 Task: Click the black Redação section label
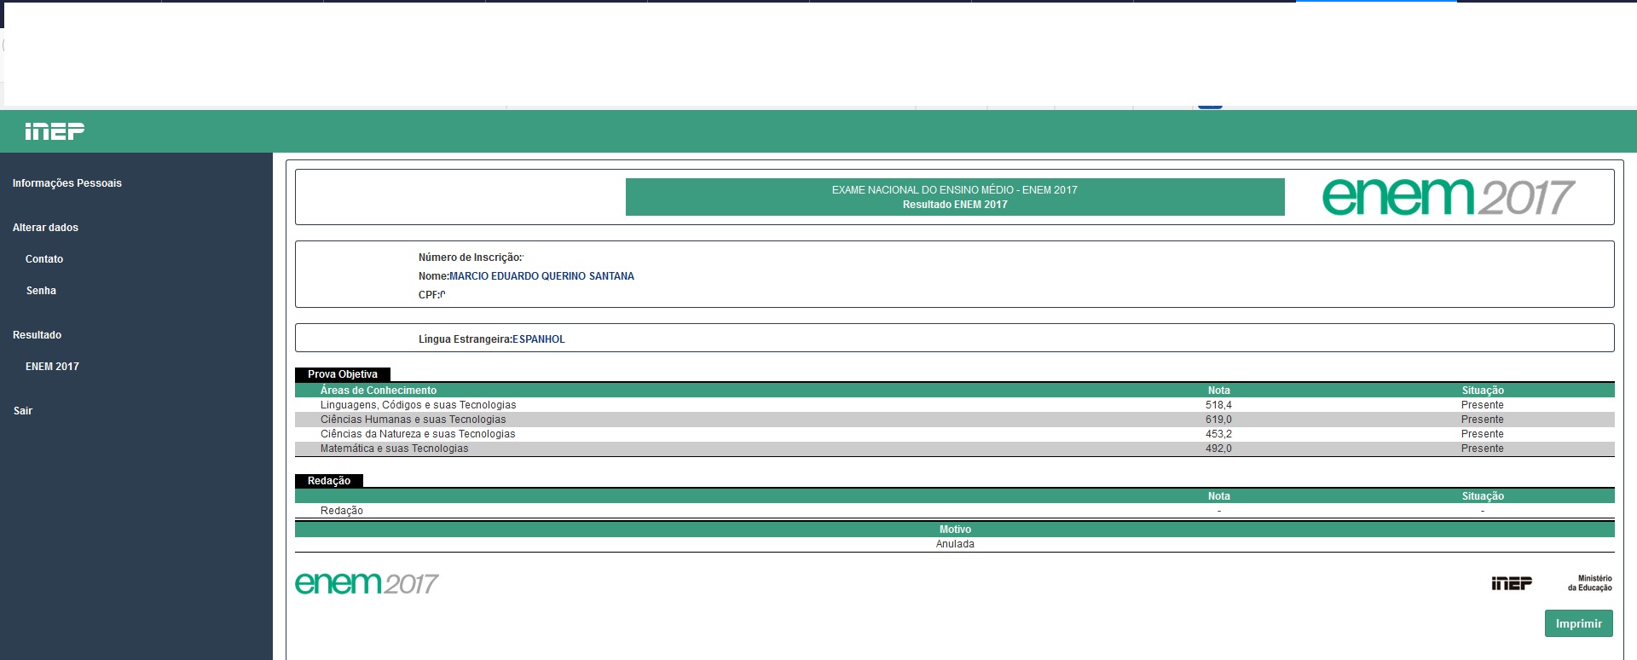328,481
